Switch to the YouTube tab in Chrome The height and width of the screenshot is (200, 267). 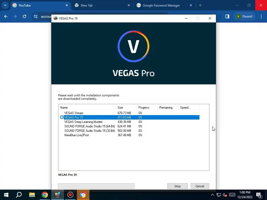[x=40, y=5]
